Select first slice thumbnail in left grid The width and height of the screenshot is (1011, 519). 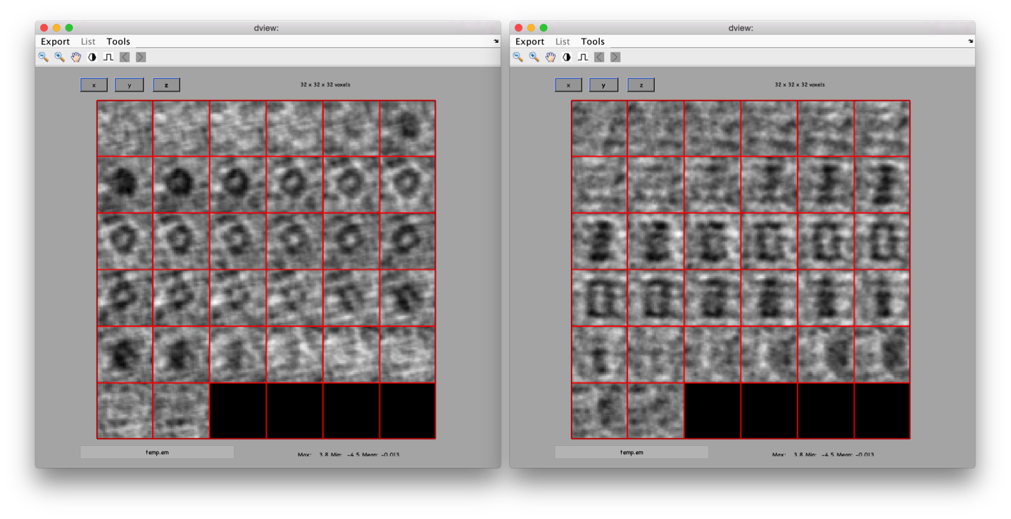point(125,128)
